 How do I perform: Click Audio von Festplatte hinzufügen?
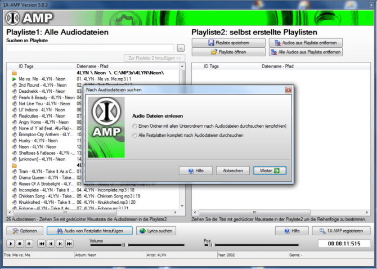[89, 231]
